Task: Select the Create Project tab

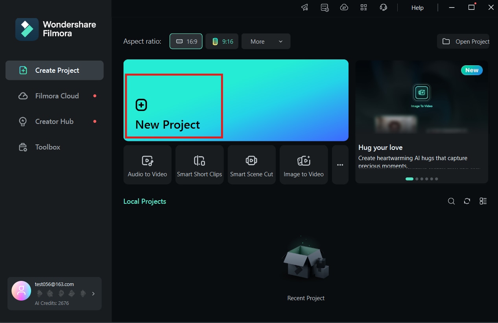Action: pos(55,70)
